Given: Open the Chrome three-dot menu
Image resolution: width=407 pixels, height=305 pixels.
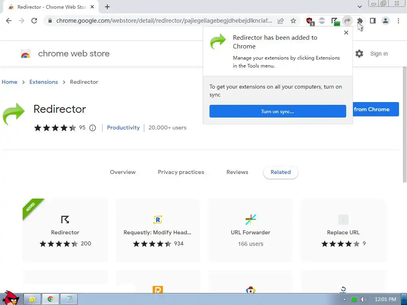Looking at the screenshot, I should [398, 21].
